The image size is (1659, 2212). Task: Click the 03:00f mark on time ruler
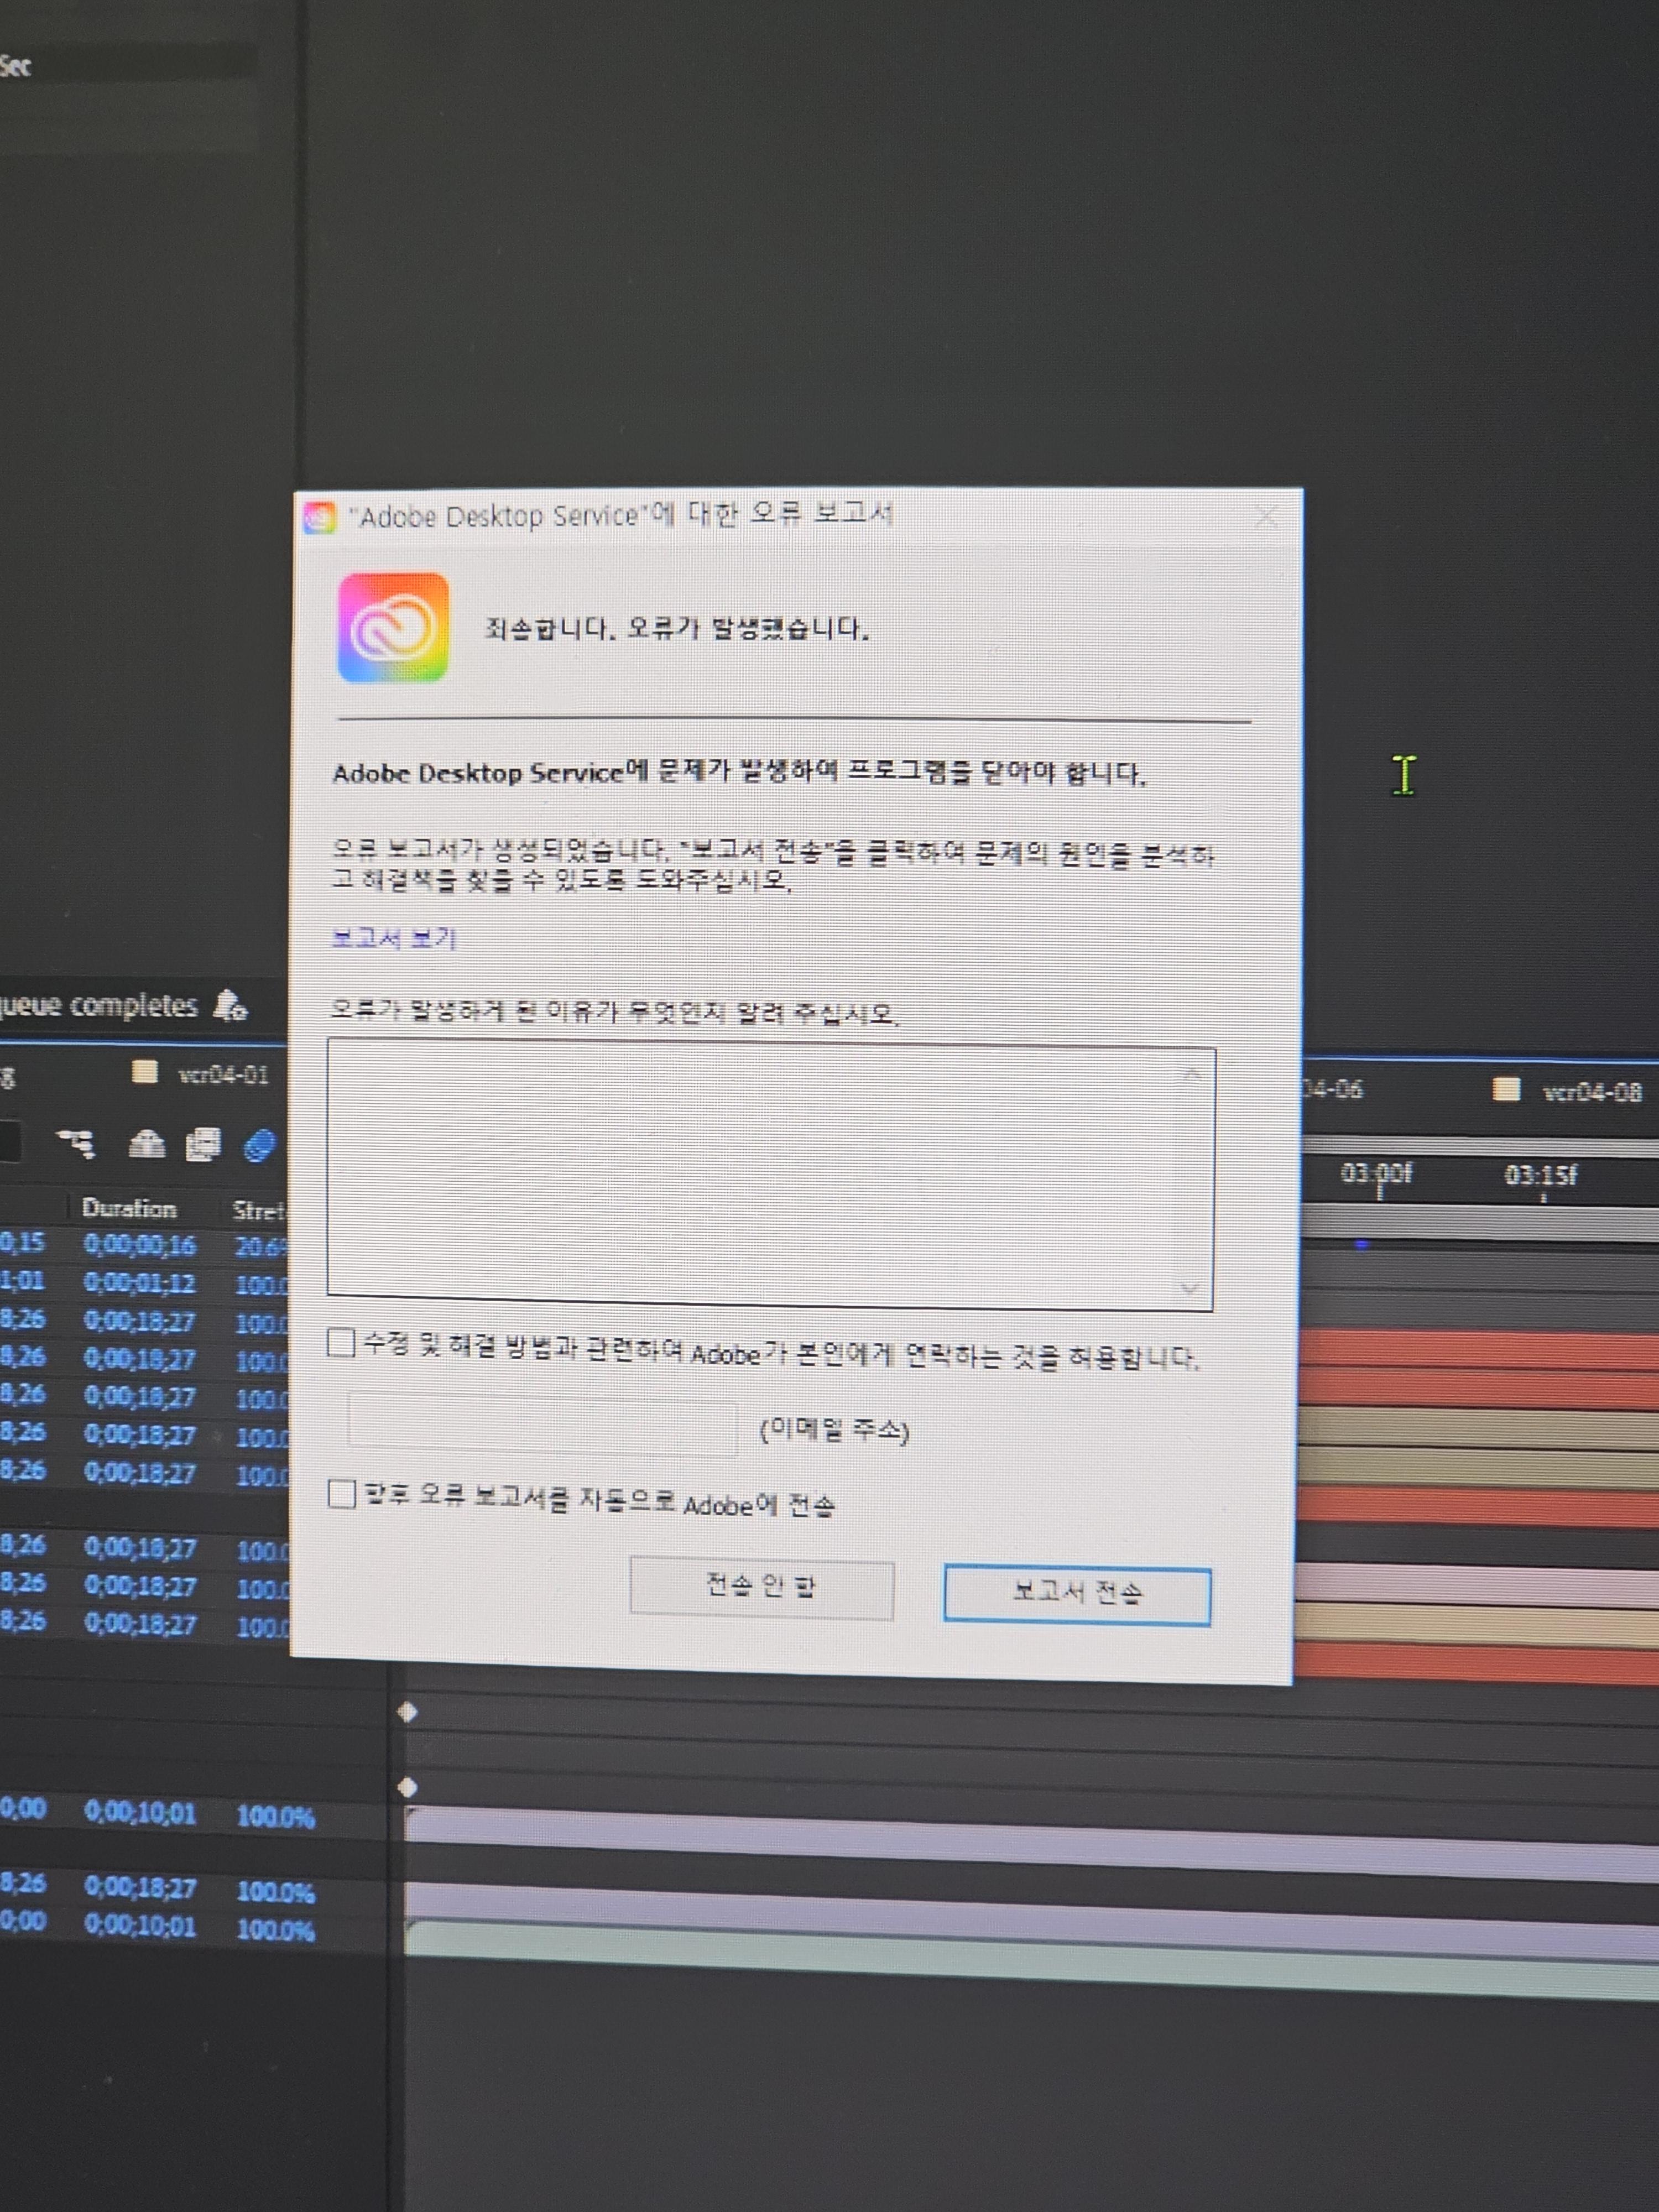[x=1376, y=1173]
